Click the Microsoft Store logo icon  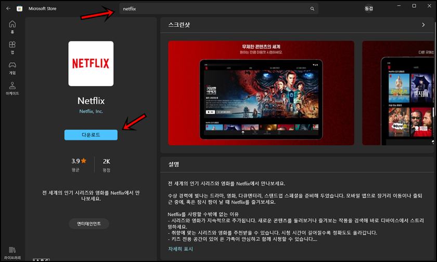pyautogui.click(x=20, y=9)
